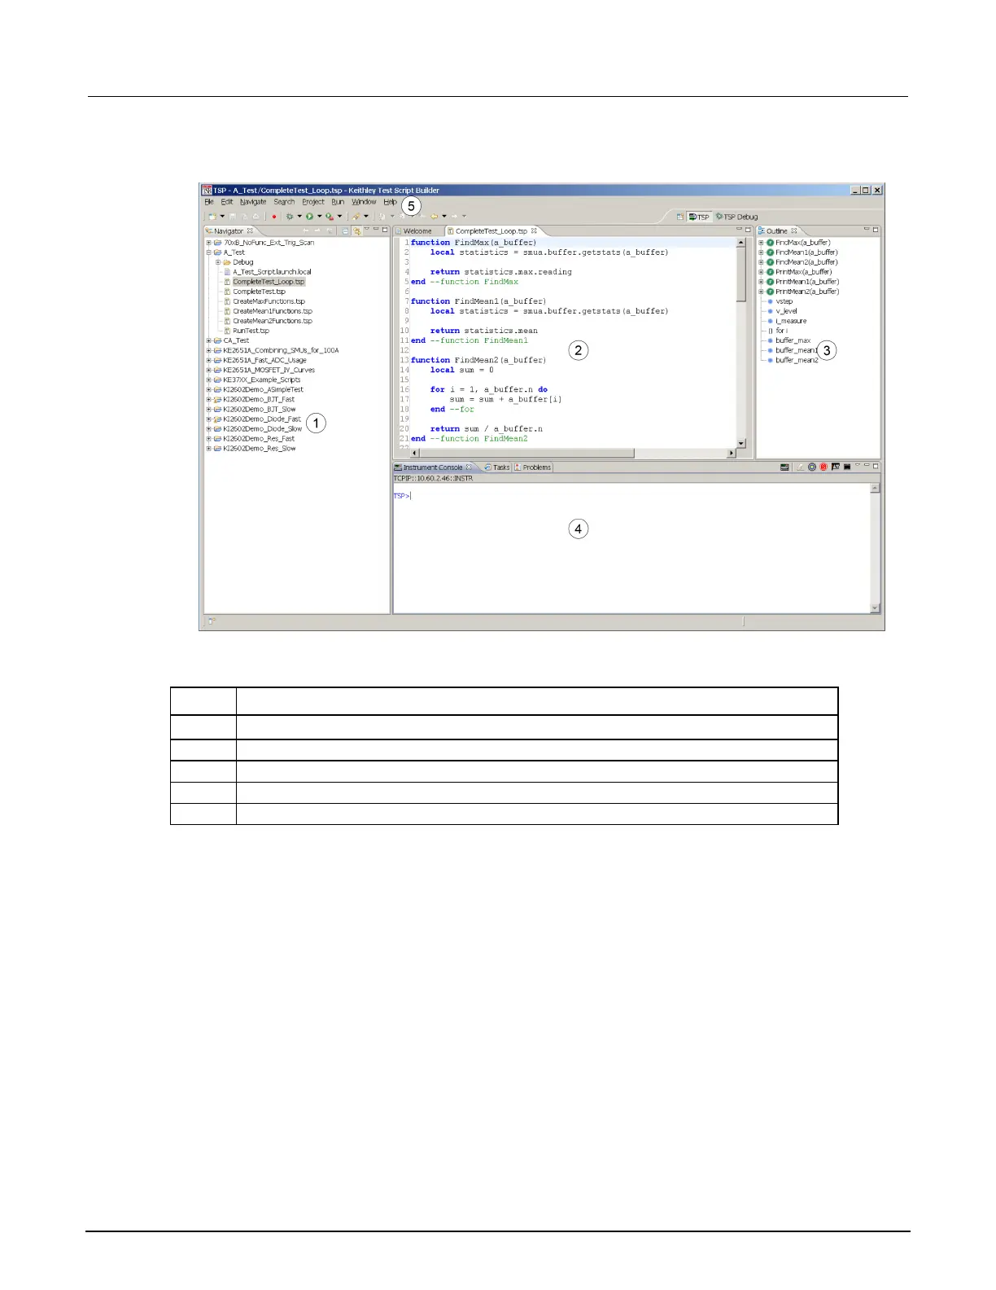The width and height of the screenshot is (996, 1290).
Task: Open the Navigate menu
Action: (253, 202)
